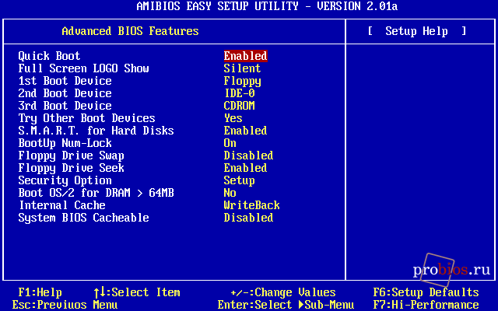This screenshot has height=311, width=498.
Task: Click F6:Setup Defaults
Action: [426, 292]
